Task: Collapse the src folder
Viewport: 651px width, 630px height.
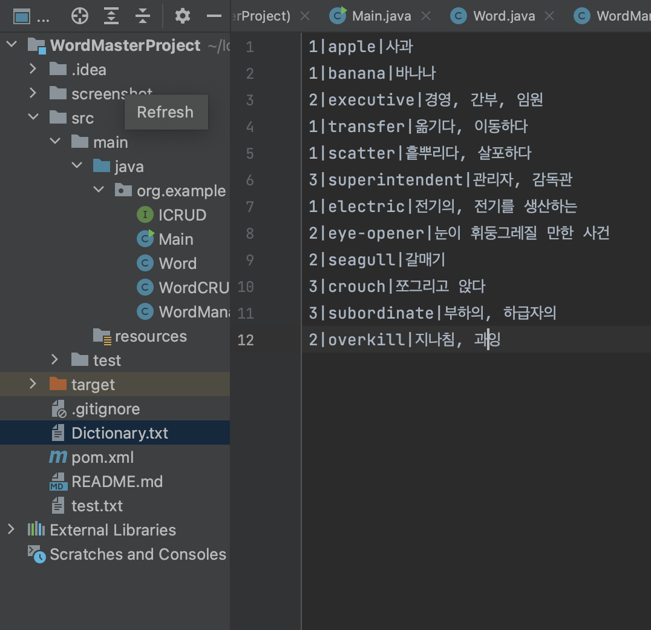Action: tap(33, 118)
